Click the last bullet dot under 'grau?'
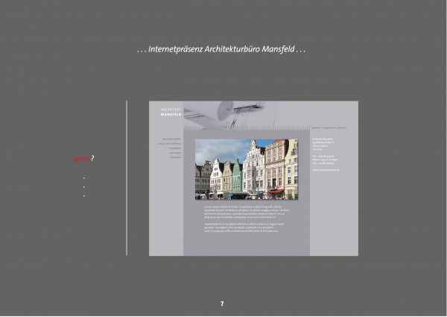Image resolution: width=447 pixels, height=317 pixels. point(84,195)
